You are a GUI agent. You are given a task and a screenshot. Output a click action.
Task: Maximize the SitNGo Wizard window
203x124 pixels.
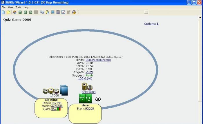click(x=194, y=2)
